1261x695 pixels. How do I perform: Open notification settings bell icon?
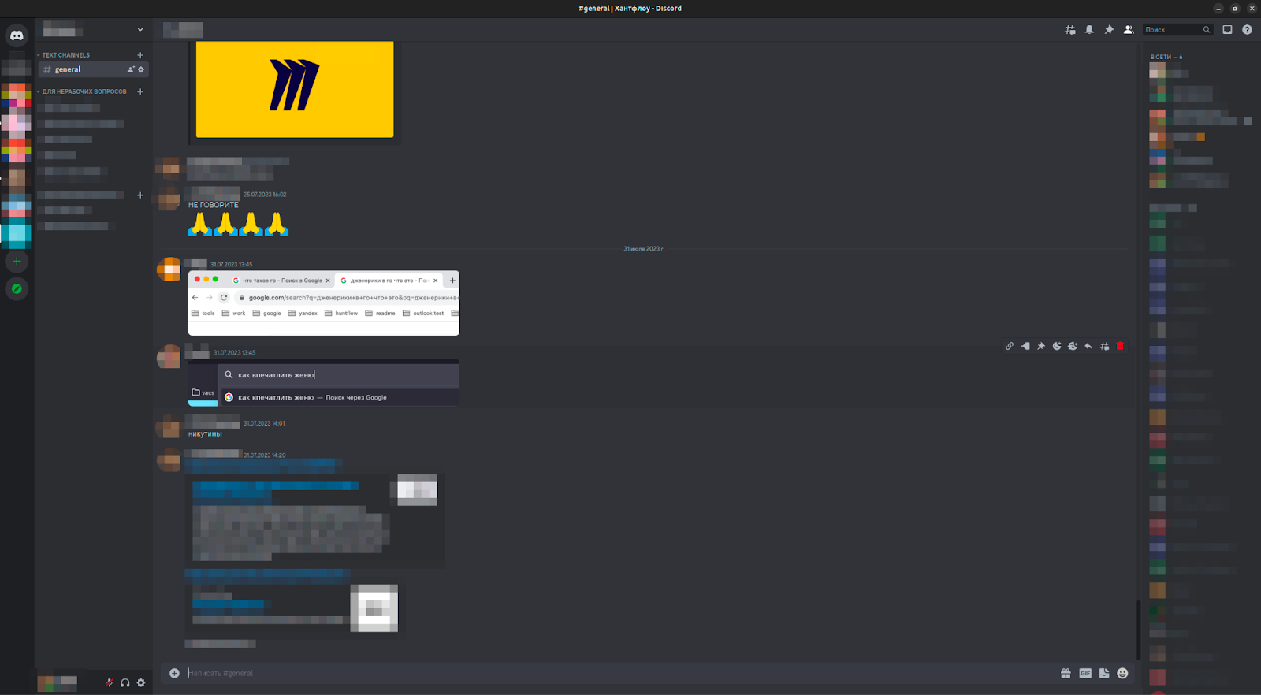tap(1089, 30)
